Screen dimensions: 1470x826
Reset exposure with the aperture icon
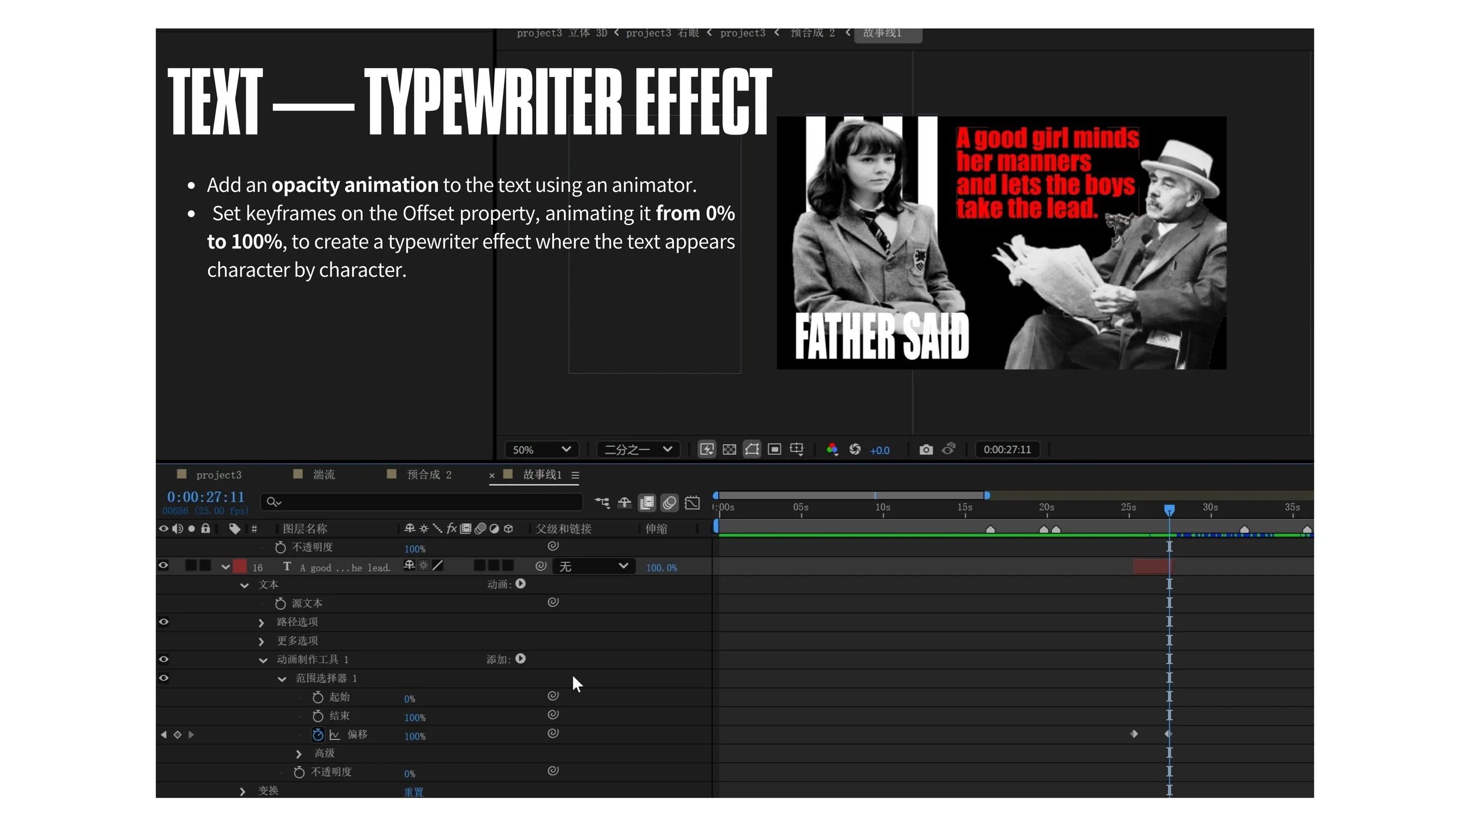(x=855, y=449)
